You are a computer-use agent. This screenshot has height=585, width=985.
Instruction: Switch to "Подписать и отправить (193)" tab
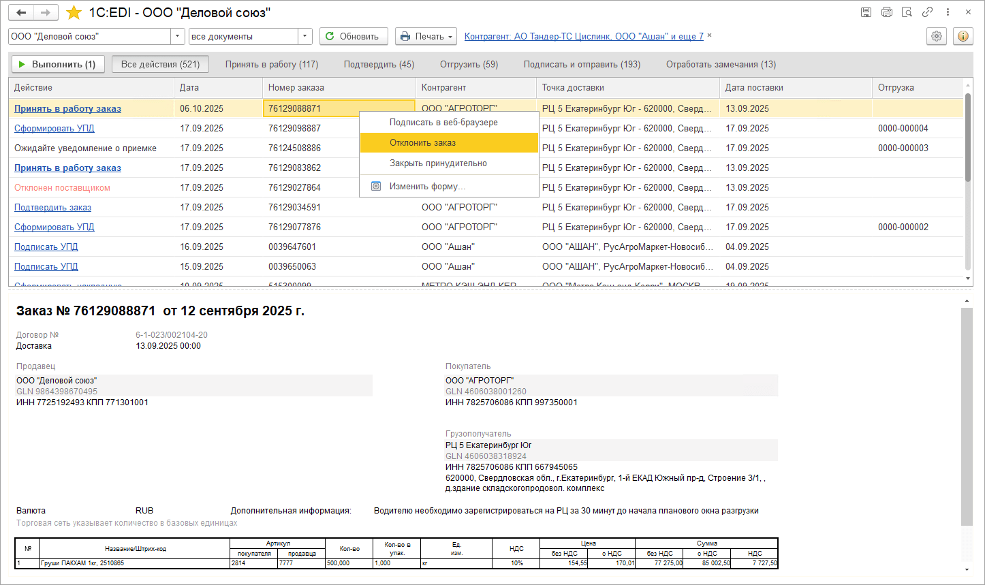[x=582, y=65]
